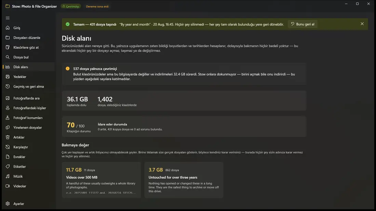
Task: Click the Bakmaya değer section heading
Action: tap(75, 145)
